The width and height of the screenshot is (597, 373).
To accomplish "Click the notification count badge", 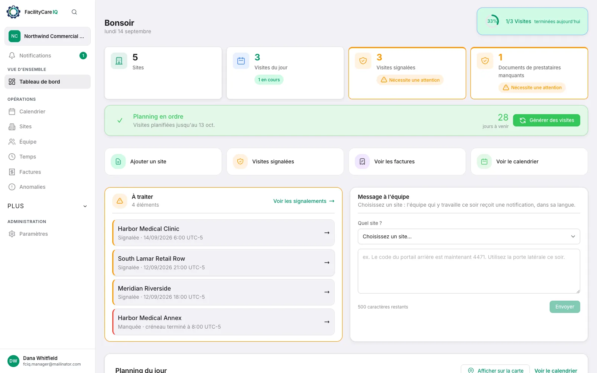I will [x=83, y=56].
